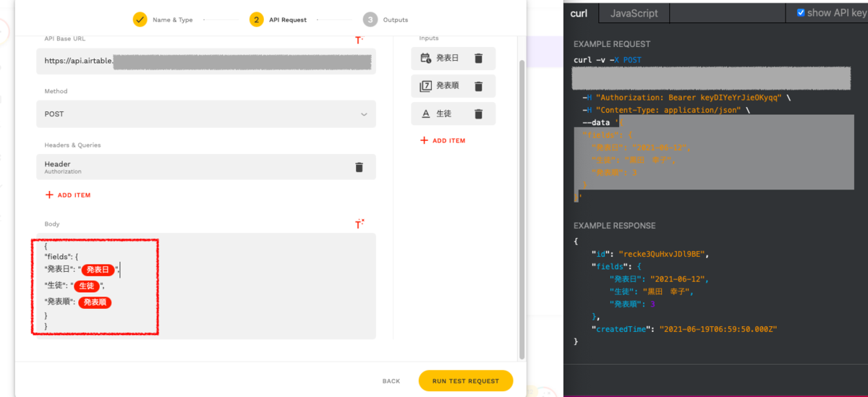Image resolution: width=868 pixels, height=397 pixels.
Task: Switch to the JavaScript tab
Action: [634, 12]
